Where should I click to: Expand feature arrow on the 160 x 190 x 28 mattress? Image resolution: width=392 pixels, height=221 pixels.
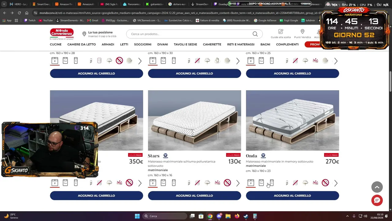140,61
